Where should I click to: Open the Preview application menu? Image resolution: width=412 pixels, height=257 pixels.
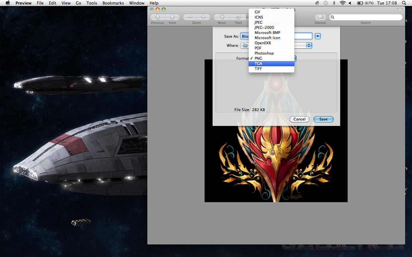pos(23,3)
